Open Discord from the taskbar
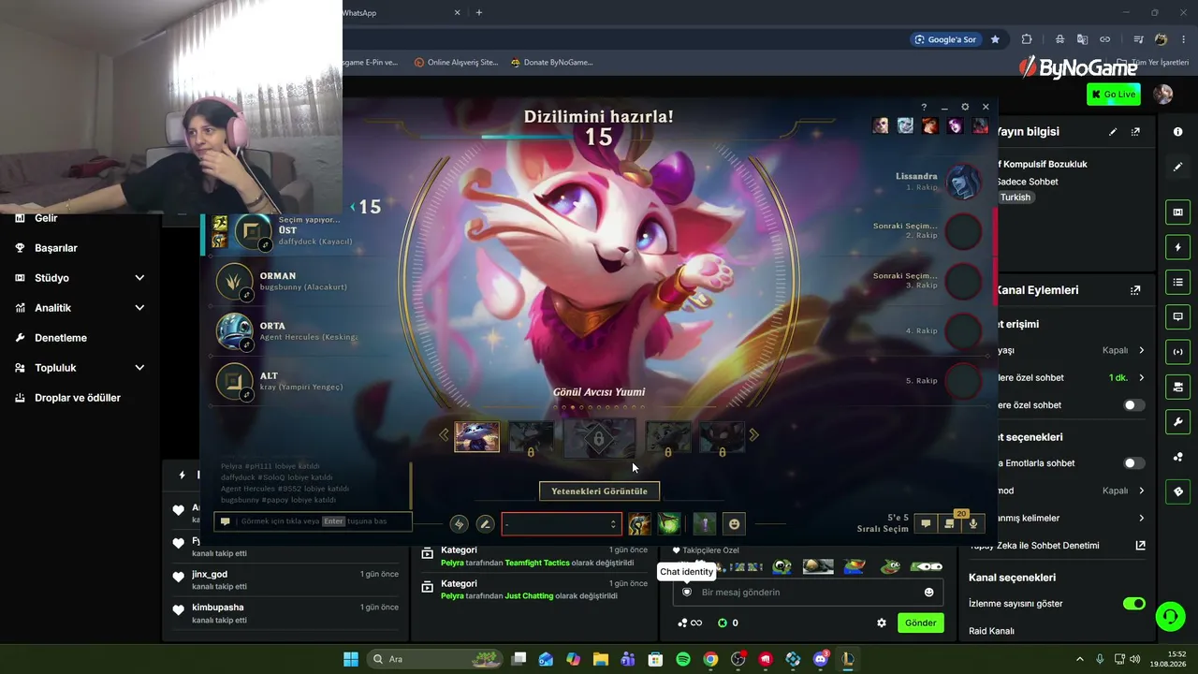 coord(821,659)
